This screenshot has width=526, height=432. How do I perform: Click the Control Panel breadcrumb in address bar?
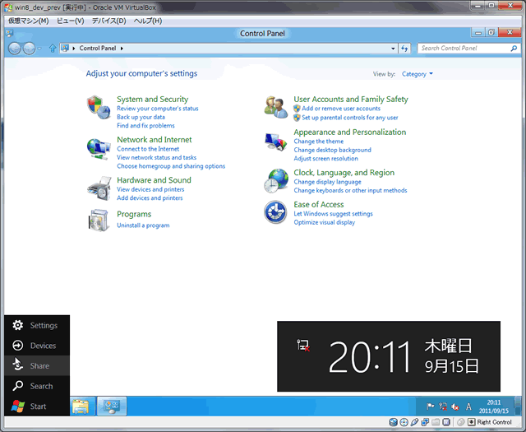pyautogui.click(x=98, y=49)
